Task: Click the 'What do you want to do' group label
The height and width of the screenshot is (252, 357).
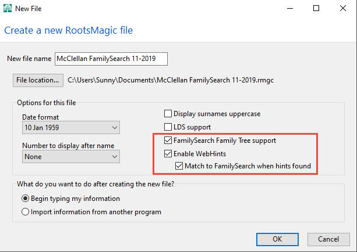Action: (x=96, y=184)
